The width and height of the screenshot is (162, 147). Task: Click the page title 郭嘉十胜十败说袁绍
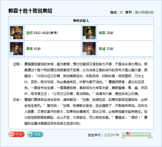[30, 11]
